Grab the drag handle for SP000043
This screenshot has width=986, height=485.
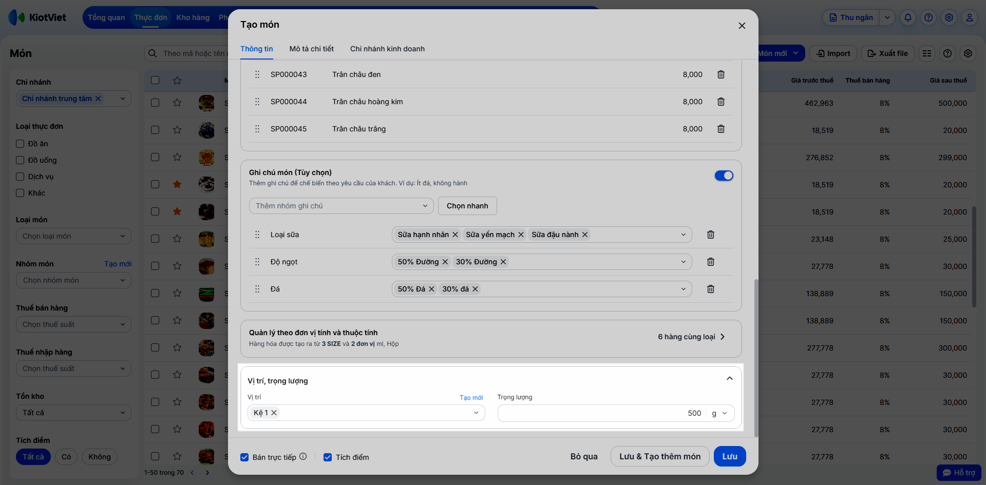click(257, 74)
